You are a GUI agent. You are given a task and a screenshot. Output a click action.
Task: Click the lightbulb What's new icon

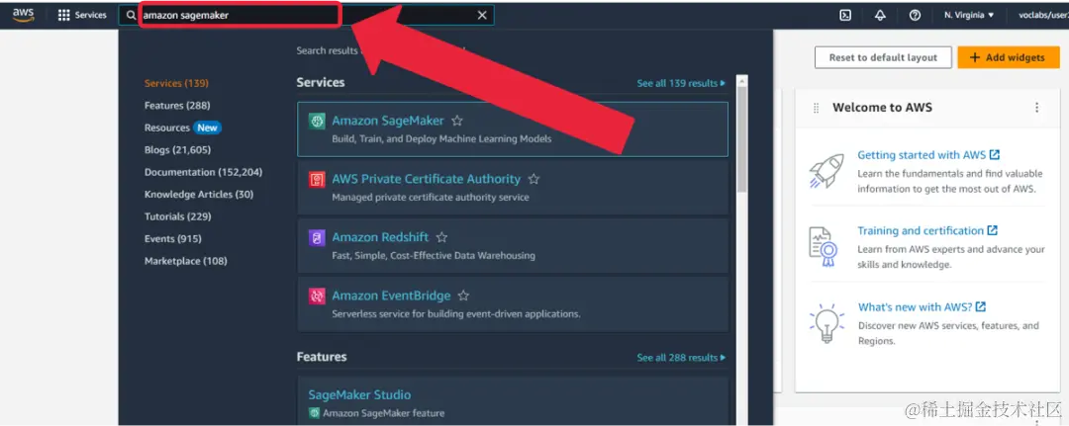coord(826,322)
